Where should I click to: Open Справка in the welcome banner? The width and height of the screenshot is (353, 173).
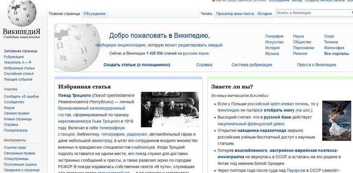(204, 65)
